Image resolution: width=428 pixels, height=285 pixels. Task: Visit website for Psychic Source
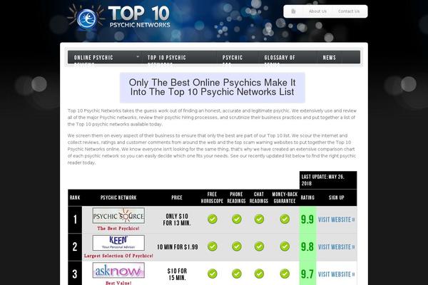point(336,219)
